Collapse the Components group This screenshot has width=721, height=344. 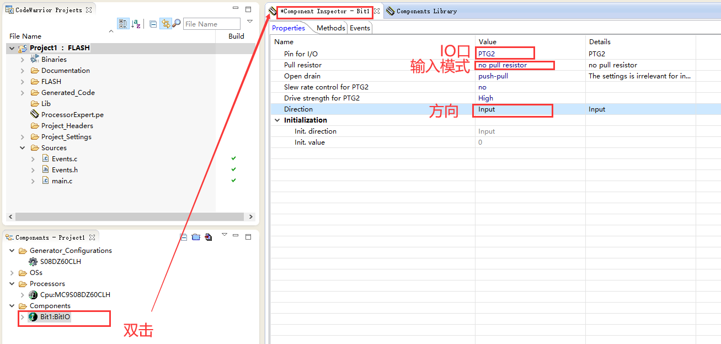[12, 305]
